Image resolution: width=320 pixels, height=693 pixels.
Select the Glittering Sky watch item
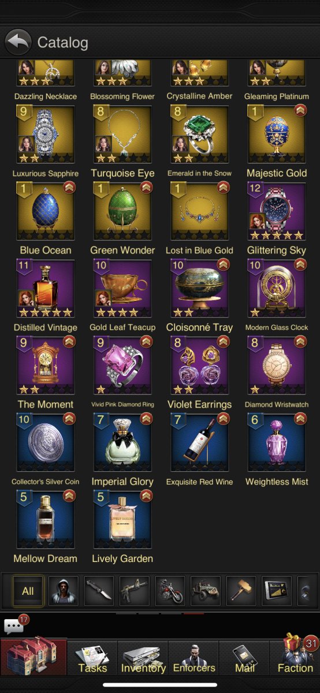point(277,211)
